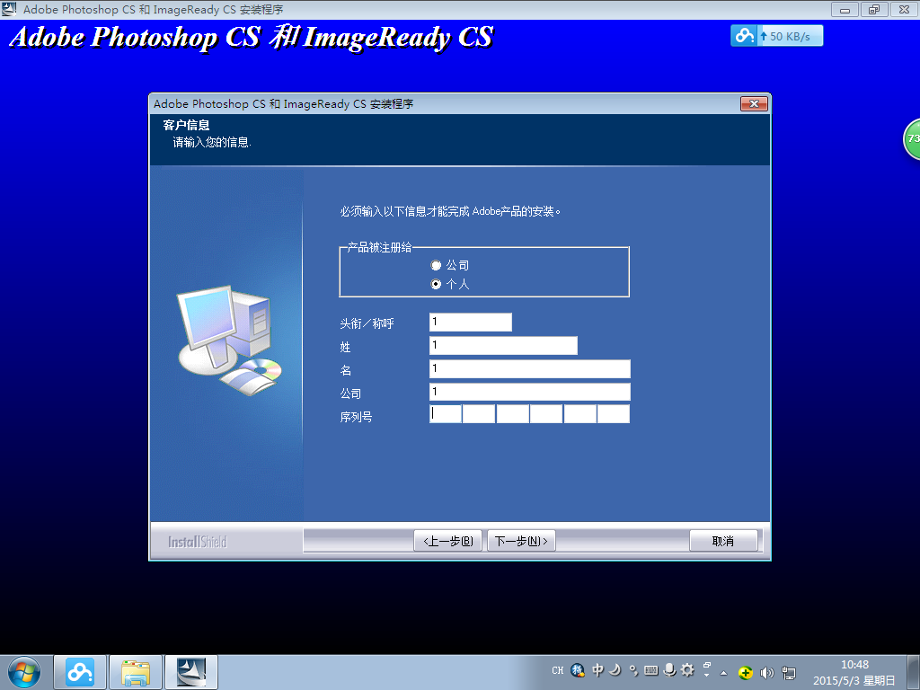Click the last 序列号 box

(x=614, y=413)
